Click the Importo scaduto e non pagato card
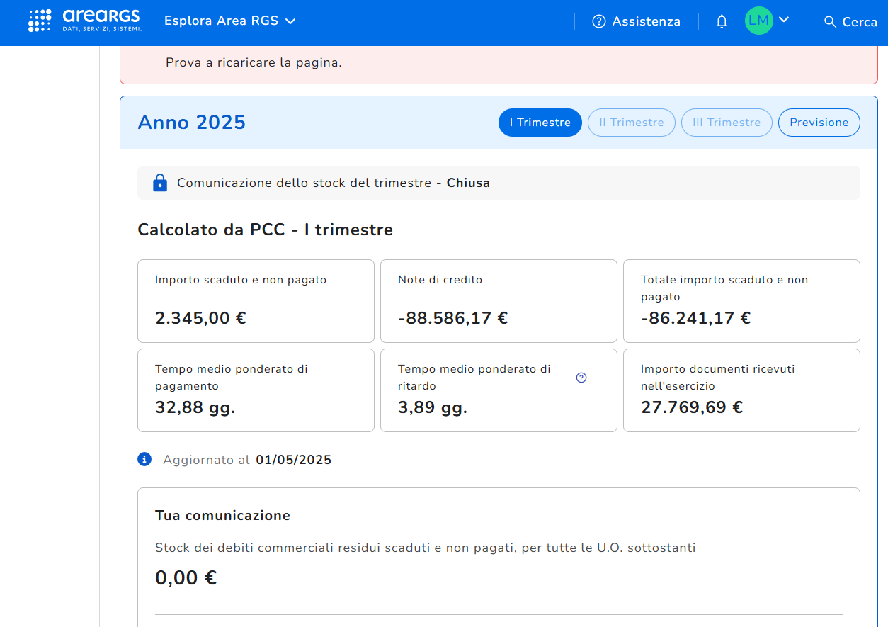Viewport: 888px width, 627px height. pos(256,301)
